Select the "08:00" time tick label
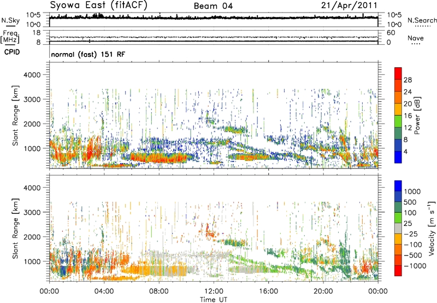Screen dimensions: 437x303 pos(158,292)
